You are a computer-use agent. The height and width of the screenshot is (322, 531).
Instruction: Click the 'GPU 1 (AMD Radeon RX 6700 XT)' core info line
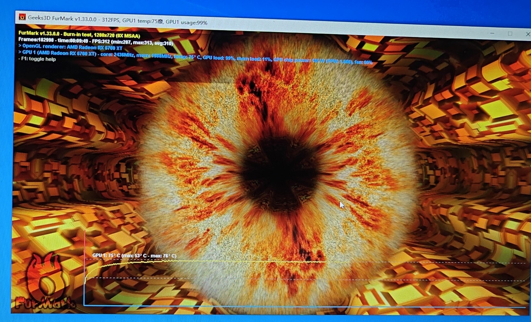tap(195, 57)
